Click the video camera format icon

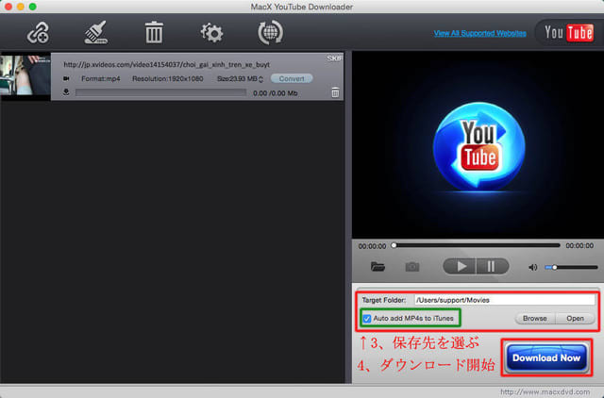coord(66,78)
